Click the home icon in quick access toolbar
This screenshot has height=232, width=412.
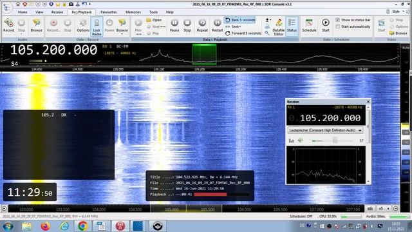18,5
